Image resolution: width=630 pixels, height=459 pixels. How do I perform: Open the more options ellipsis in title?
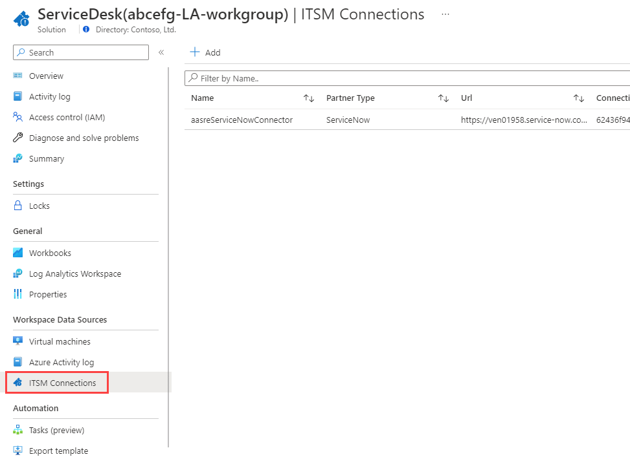click(445, 14)
